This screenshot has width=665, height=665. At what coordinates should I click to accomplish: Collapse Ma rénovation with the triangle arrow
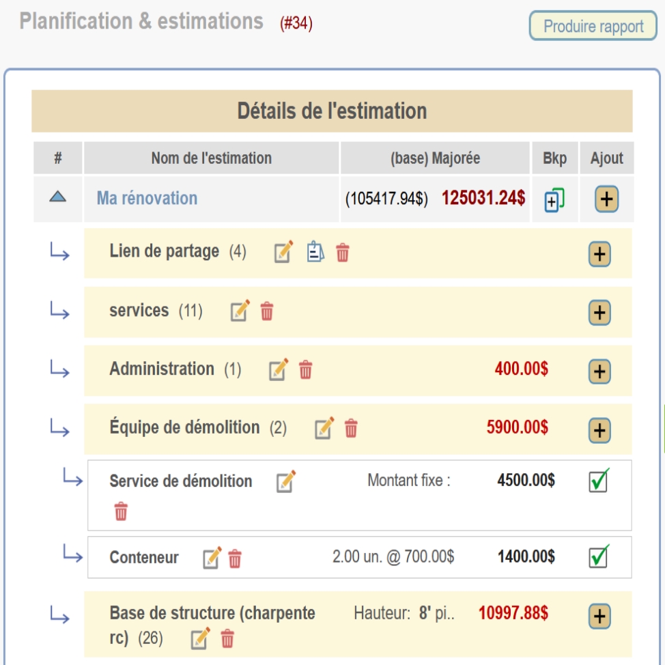click(57, 197)
